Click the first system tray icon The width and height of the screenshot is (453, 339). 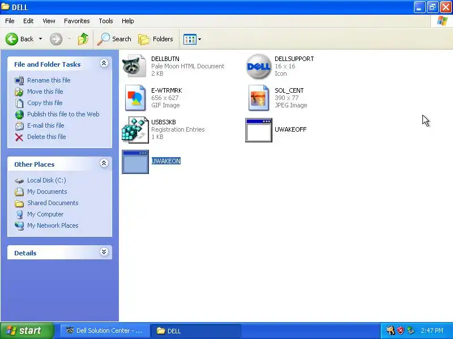[x=390, y=331]
